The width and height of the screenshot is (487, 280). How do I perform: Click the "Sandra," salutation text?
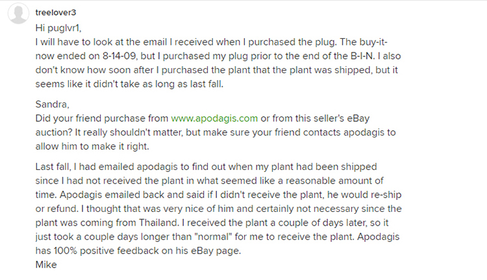tap(52, 104)
